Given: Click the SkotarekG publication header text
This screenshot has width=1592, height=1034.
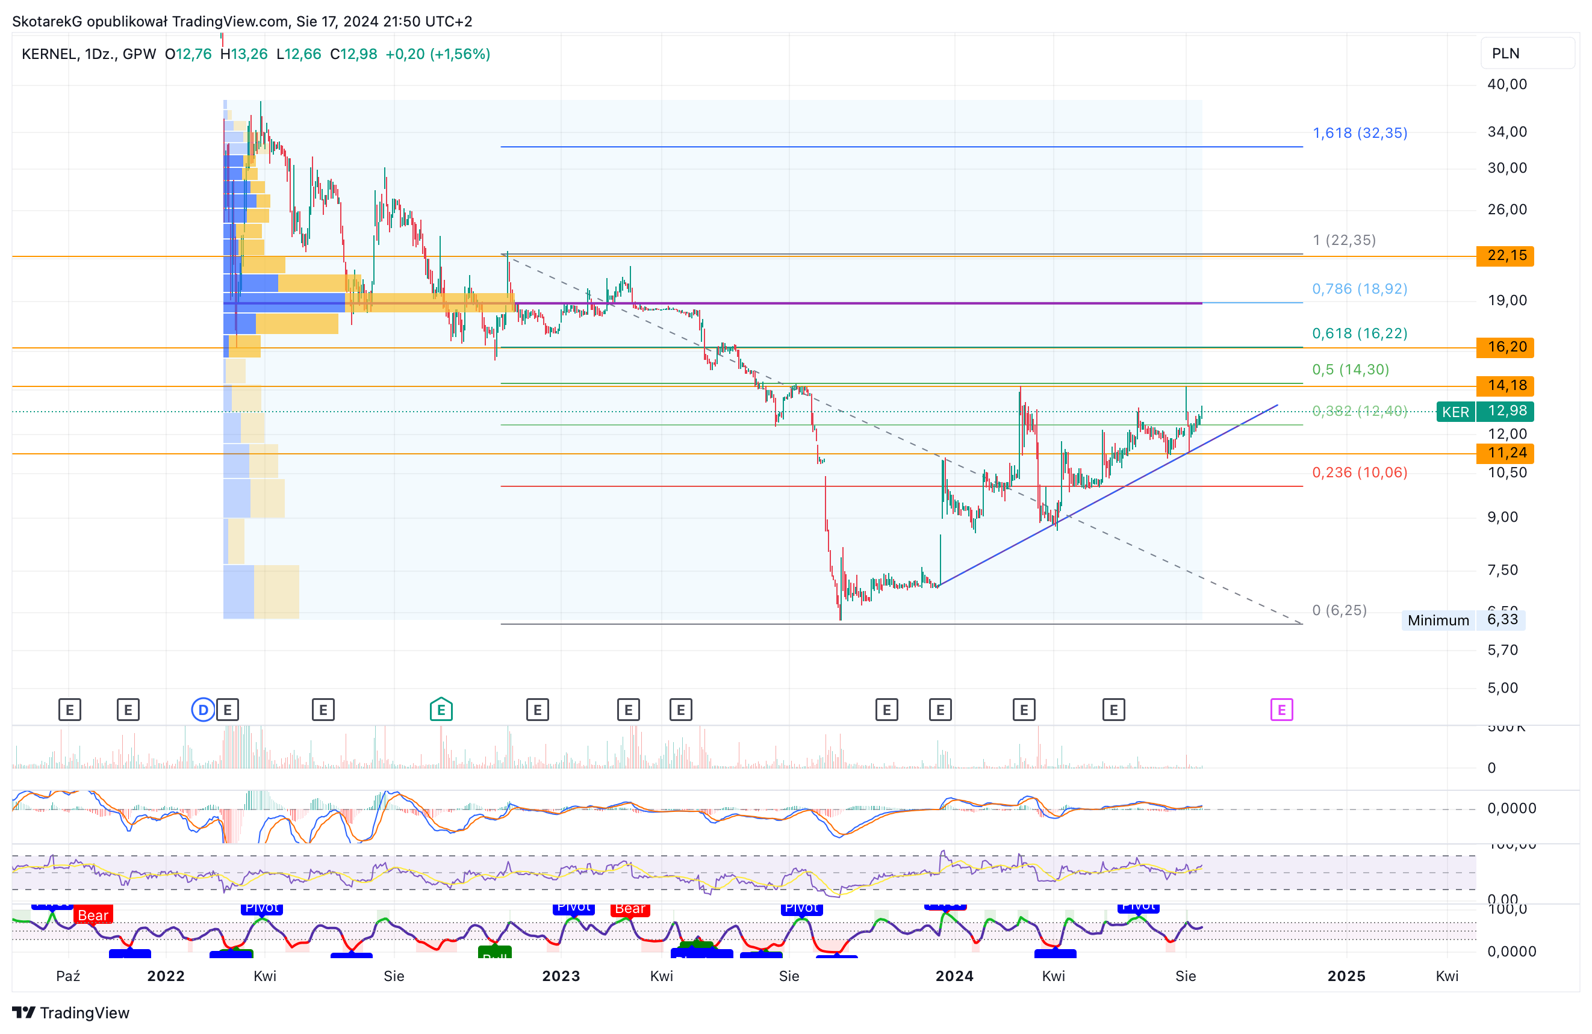Looking at the screenshot, I should click(x=242, y=22).
